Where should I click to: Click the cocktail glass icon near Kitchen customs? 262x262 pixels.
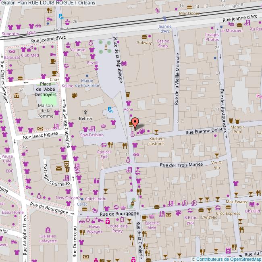click(156, 131)
